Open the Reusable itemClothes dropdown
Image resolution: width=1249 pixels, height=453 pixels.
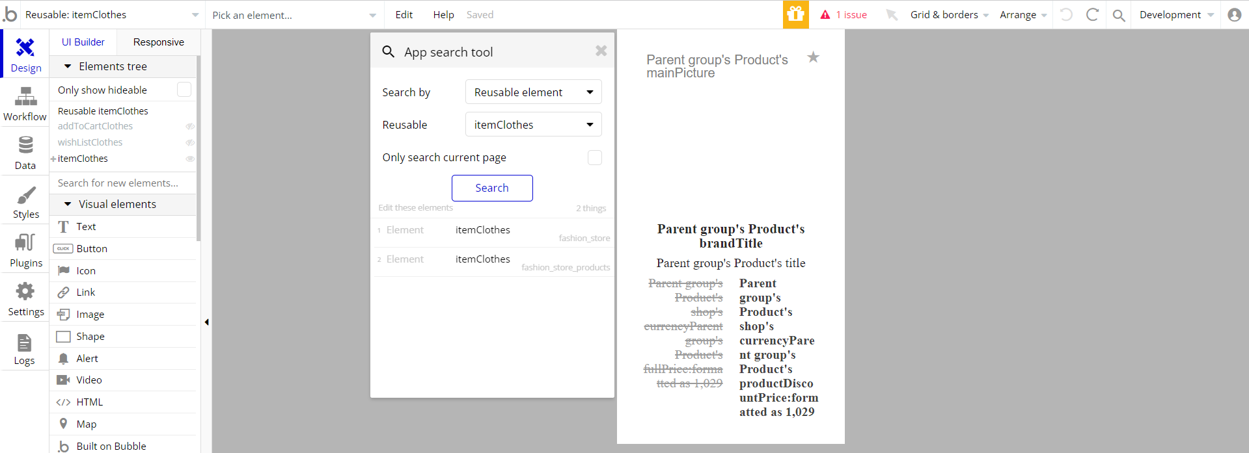(533, 125)
